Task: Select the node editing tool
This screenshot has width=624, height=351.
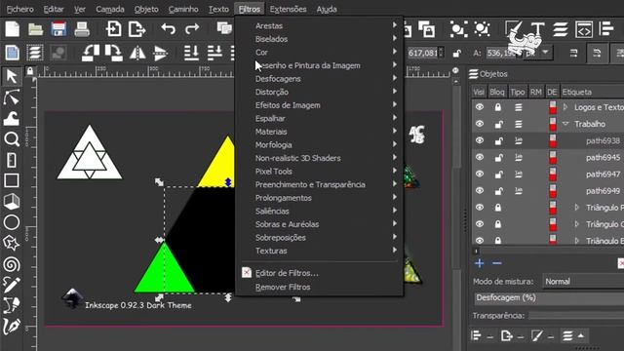Action: pos(12,97)
